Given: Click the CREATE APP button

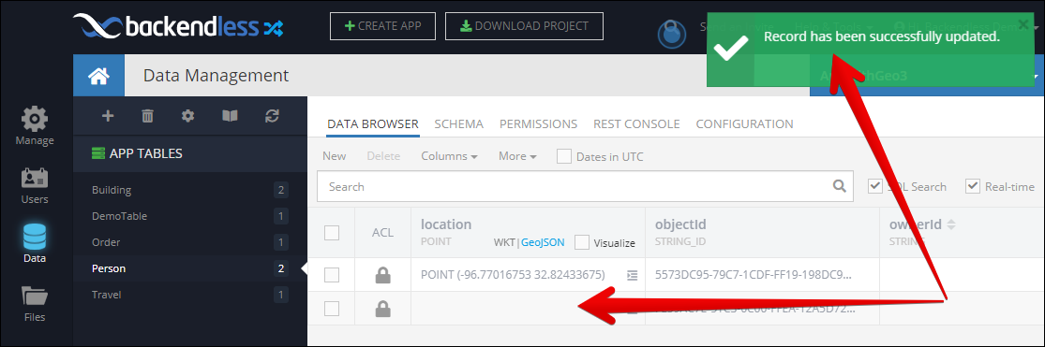Looking at the screenshot, I should click(x=383, y=26).
